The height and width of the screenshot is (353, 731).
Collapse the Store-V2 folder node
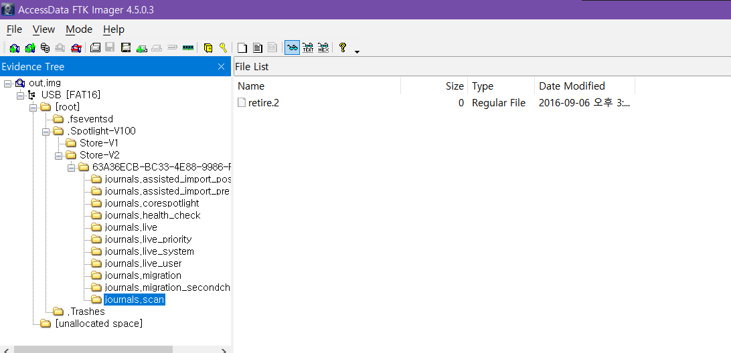(x=58, y=155)
